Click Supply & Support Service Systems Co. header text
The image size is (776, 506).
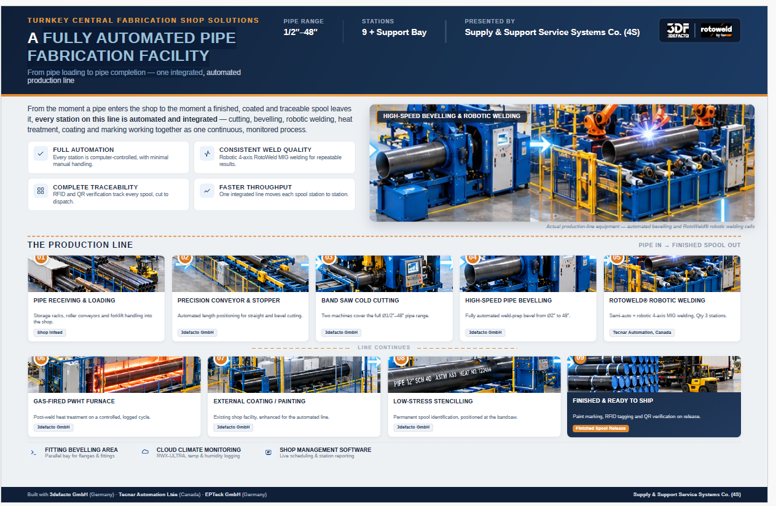tap(552, 32)
